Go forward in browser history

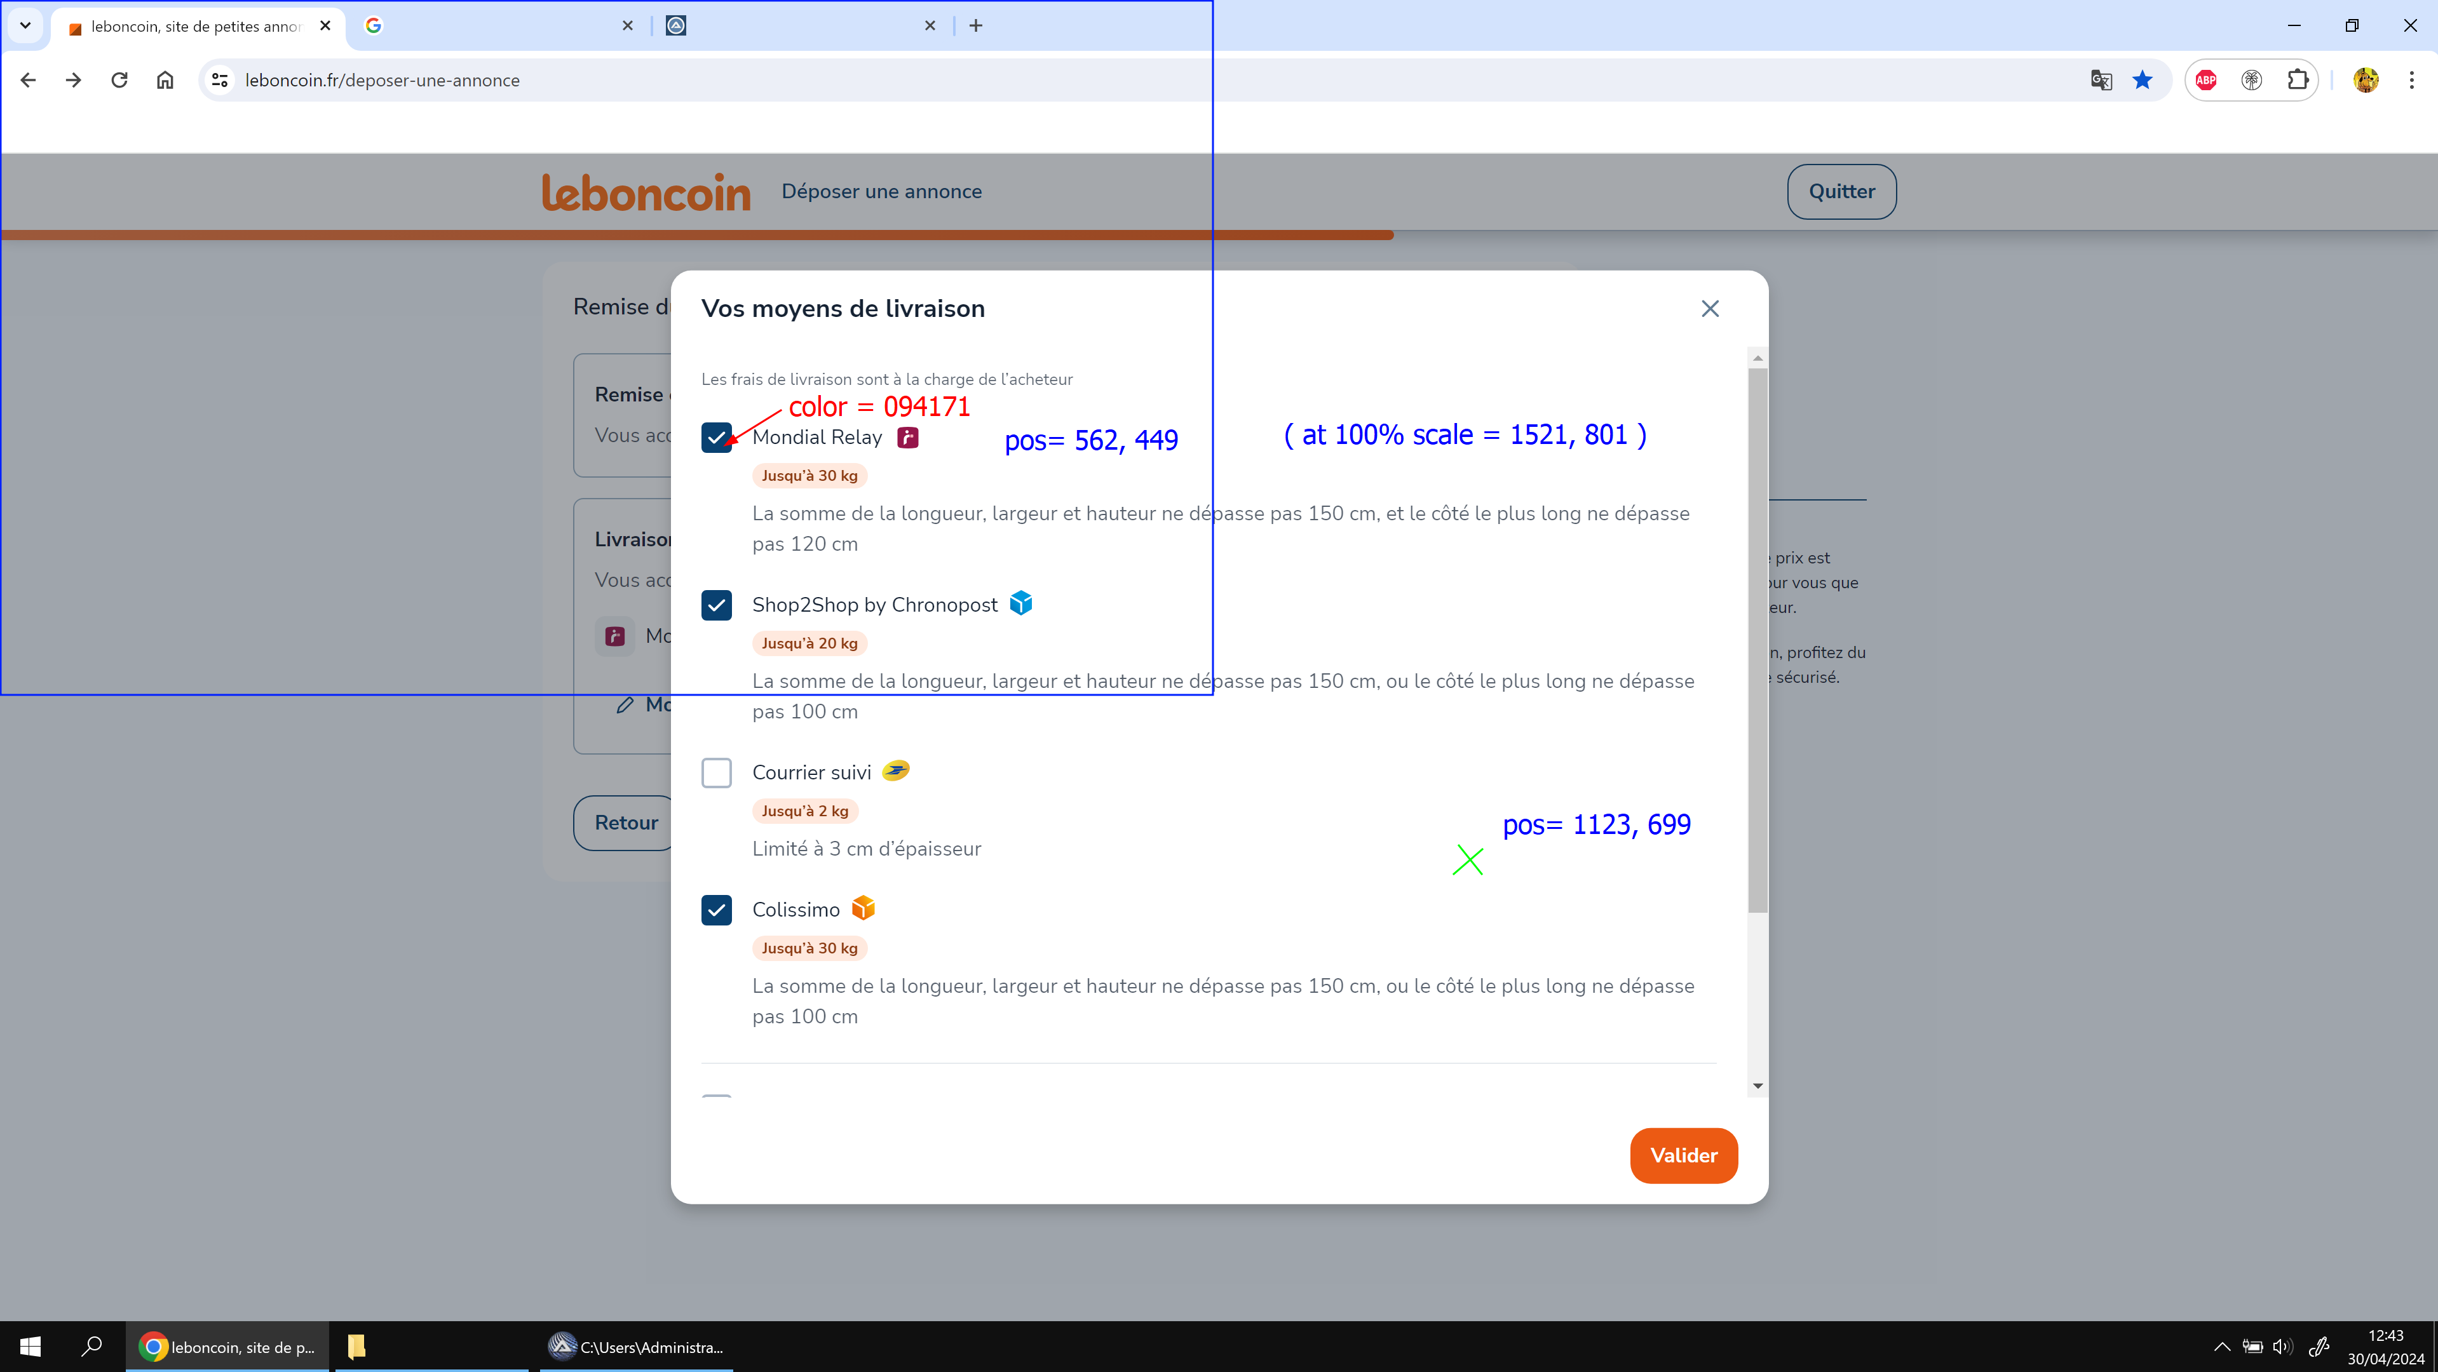[x=74, y=81]
